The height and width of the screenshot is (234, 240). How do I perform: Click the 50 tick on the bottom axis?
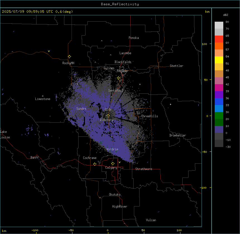tap(143, 230)
